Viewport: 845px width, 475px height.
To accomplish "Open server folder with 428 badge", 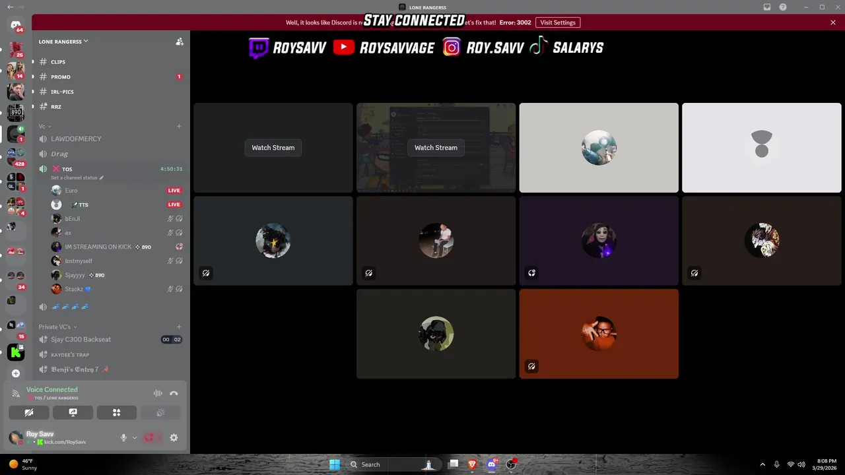I will click(16, 156).
